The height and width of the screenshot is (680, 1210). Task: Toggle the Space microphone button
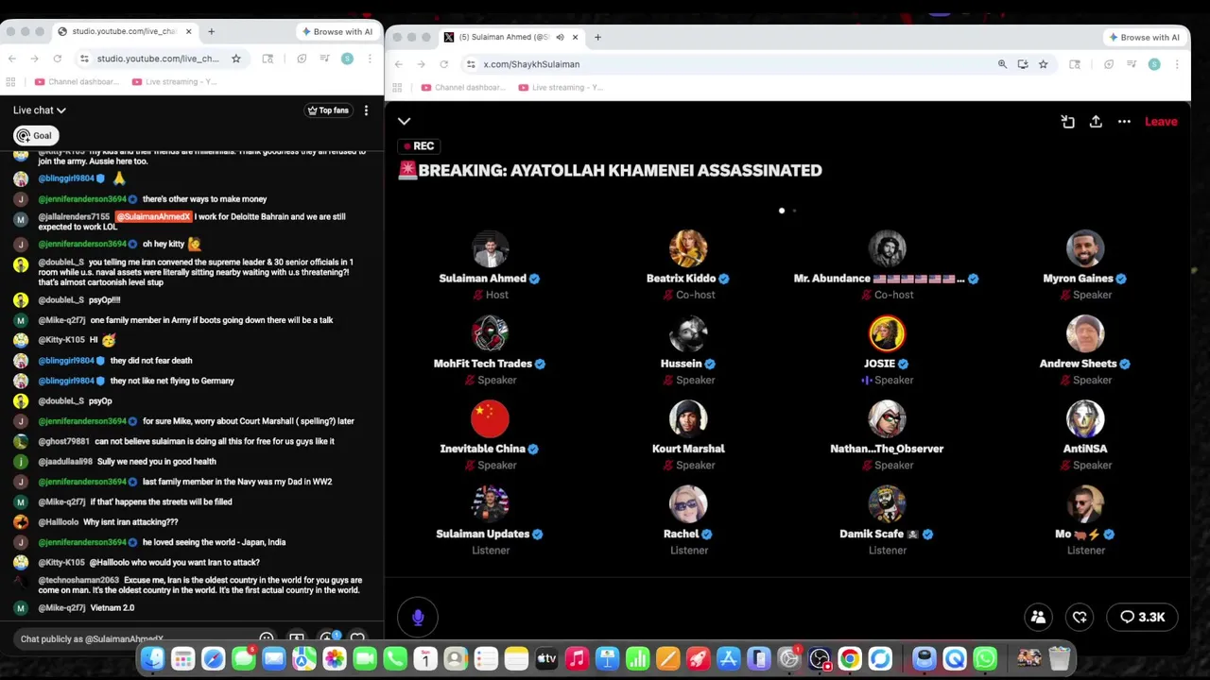(x=418, y=618)
